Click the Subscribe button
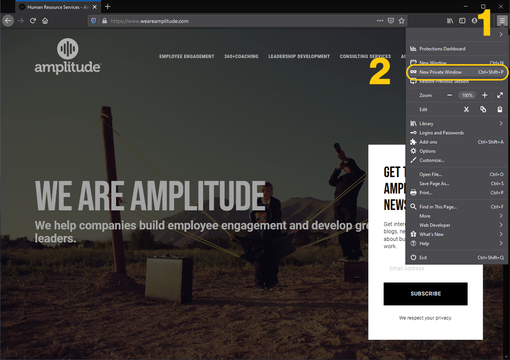 pos(426,294)
